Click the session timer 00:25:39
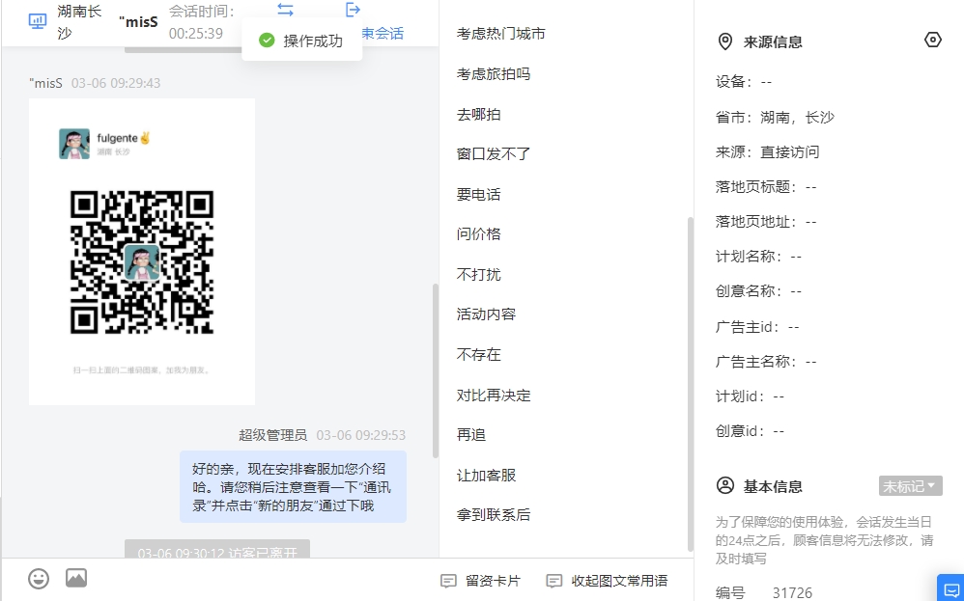The image size is (964, 601). (196, 33)
